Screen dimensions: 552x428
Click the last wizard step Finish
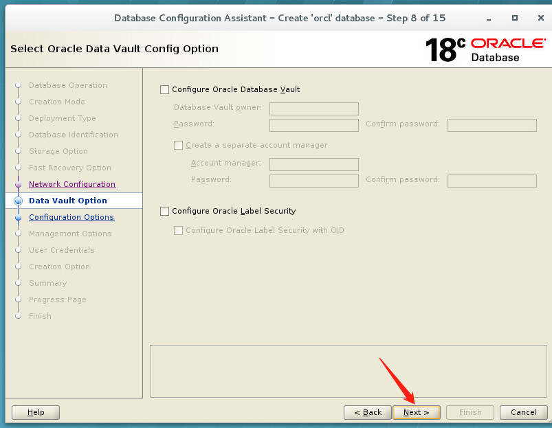click(40, 317)
